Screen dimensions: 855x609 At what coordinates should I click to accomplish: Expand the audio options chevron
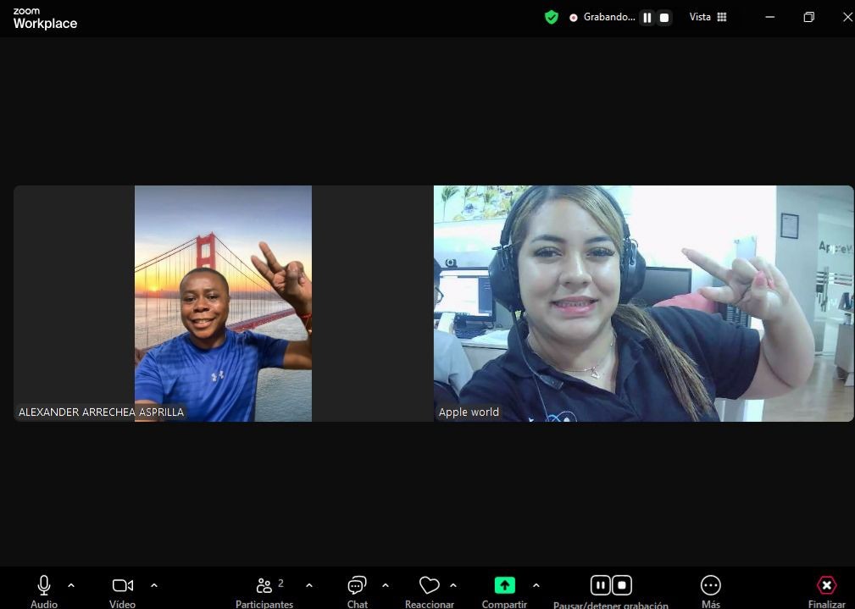click(71, 585)
